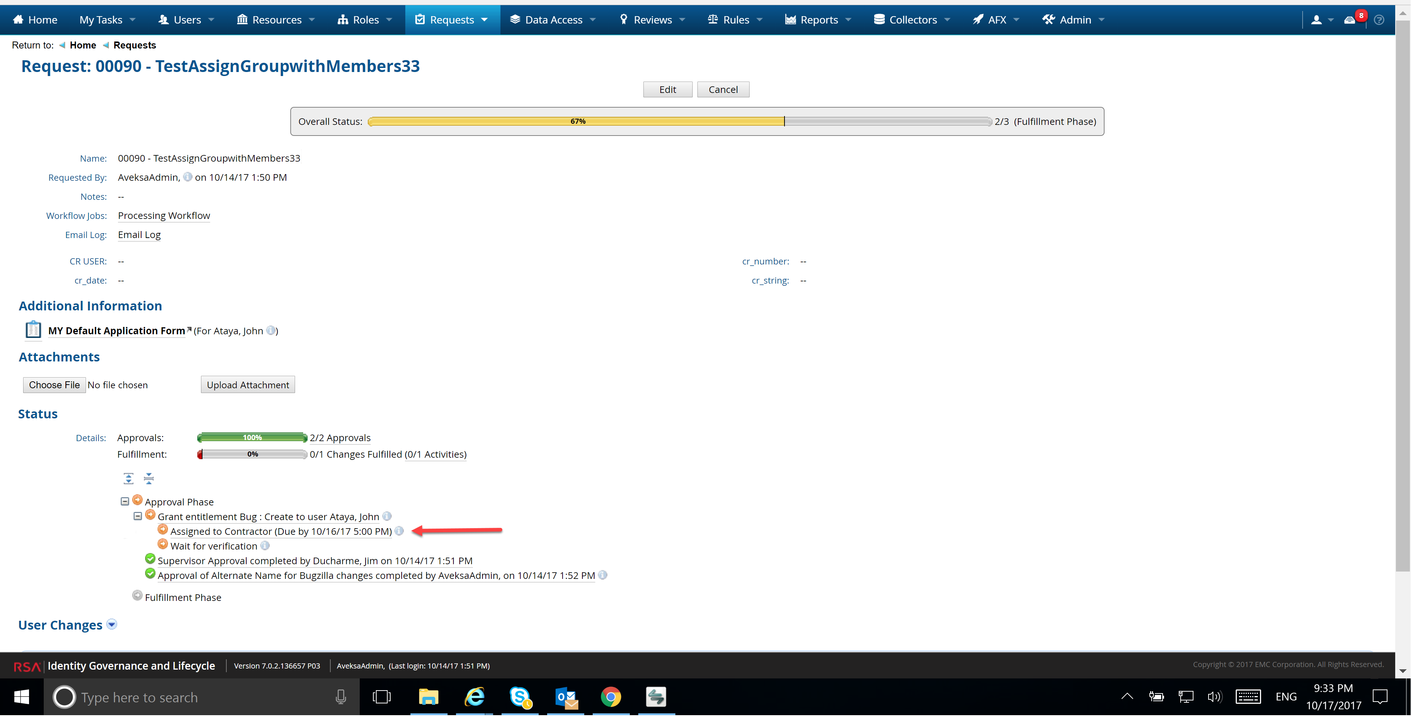Click the info icon next to Assigned to Contractor

pyautogui.click(x=399, y=530)
